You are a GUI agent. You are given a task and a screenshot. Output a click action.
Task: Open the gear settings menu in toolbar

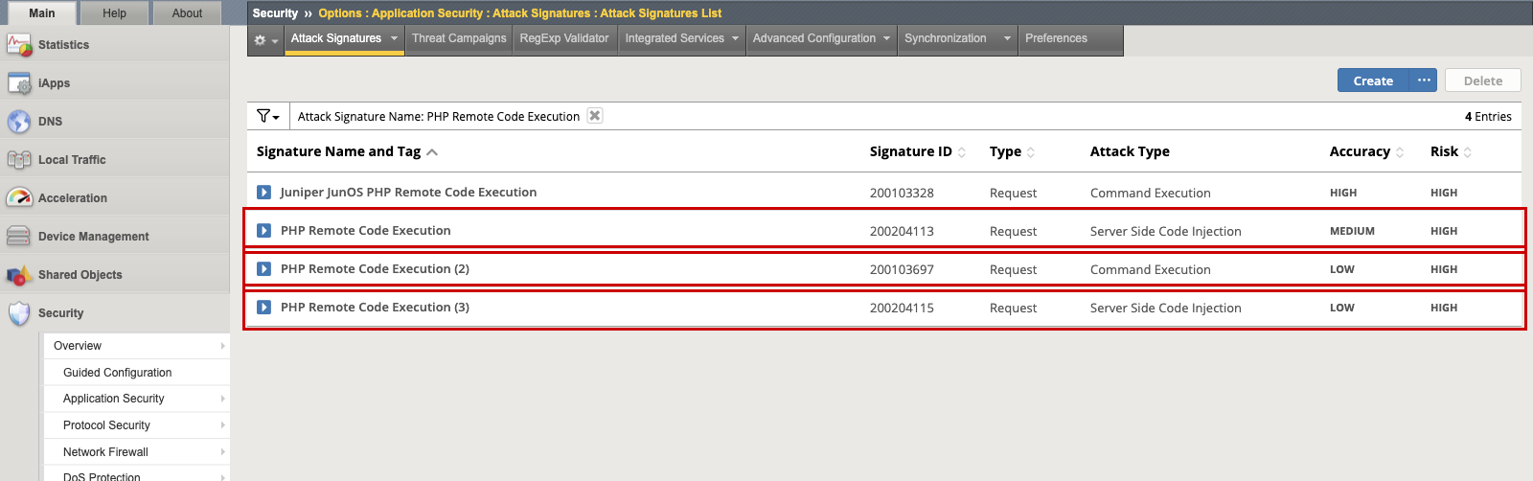click(265, 40)
